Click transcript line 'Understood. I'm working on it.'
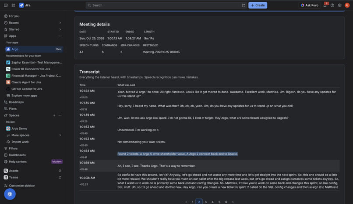The image size is (353, 204). point(138,130)
